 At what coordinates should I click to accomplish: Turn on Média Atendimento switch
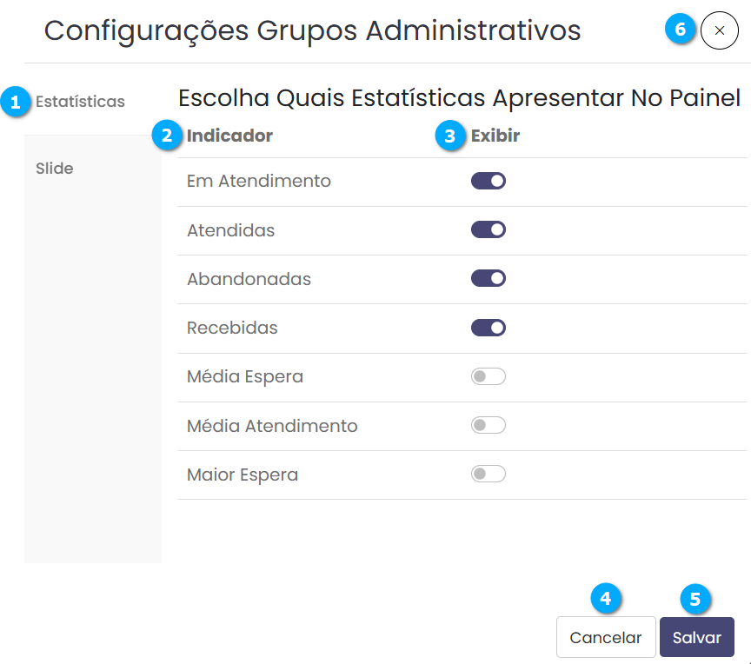(x=488, y=425)
